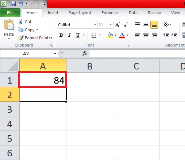Toggle Bottom Align button
Screen dimensions: 185x160
[x=154, y=25]
